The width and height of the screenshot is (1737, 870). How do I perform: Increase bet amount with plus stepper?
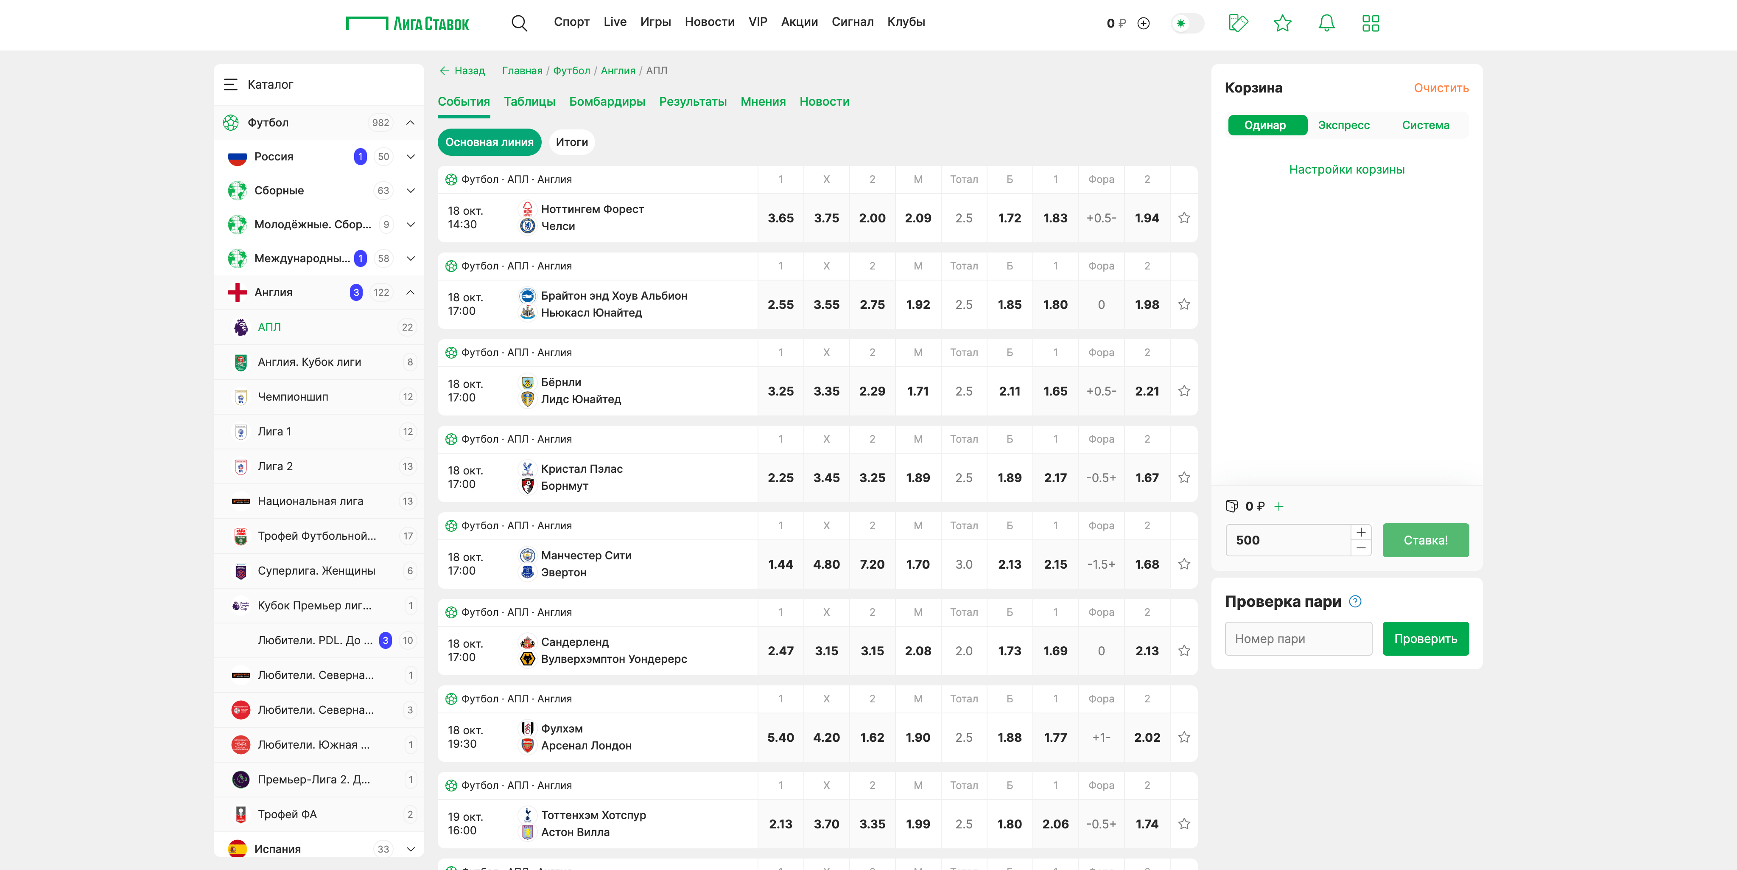pyautogui.click(x=1361, y=532)
